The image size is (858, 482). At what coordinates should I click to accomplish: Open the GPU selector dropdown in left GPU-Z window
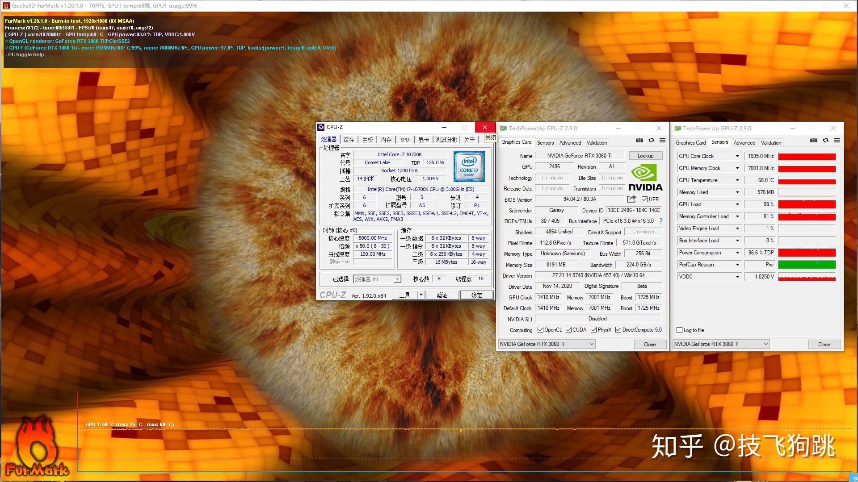[x=547, y=344]
